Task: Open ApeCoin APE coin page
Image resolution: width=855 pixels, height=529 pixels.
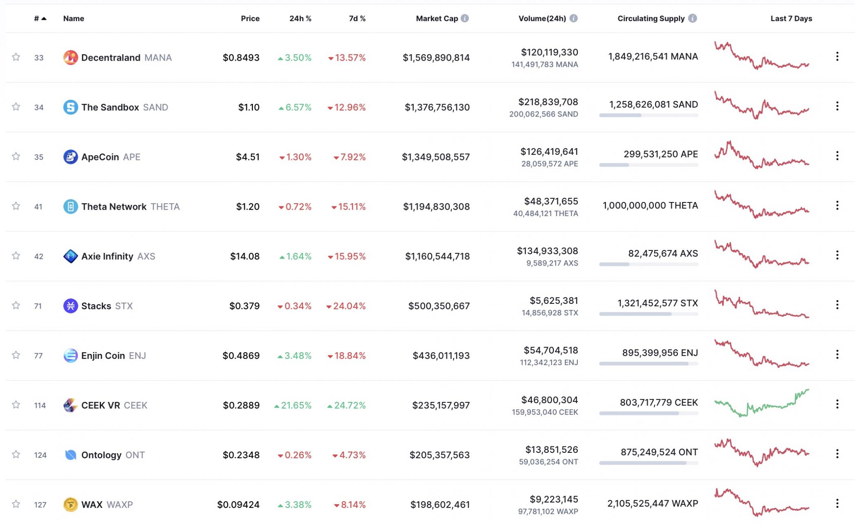Action: point(111,157)
